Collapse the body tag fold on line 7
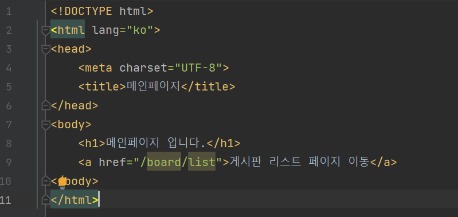Screen dimensions: 458x217 click(x=46, y=125)
